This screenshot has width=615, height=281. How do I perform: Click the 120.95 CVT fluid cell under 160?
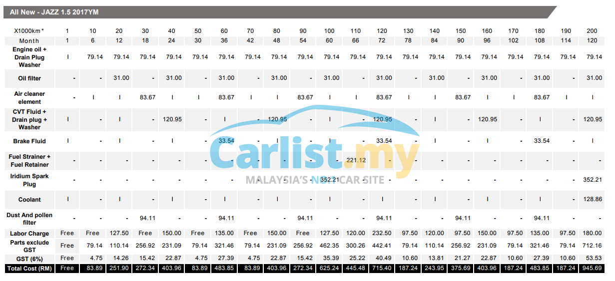(x=487, y=119)
